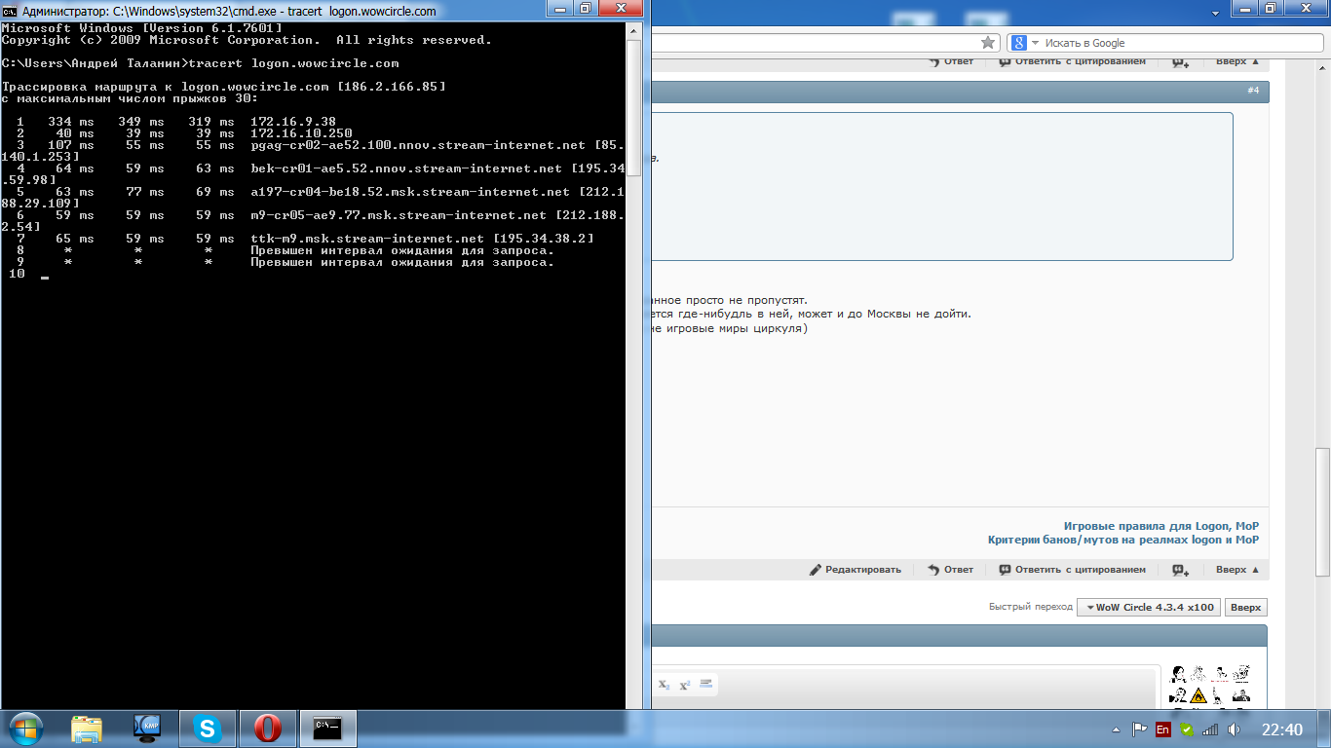Open the Google search engine dropdown
The image size is (1331, 748).
tap(1021, 43)
